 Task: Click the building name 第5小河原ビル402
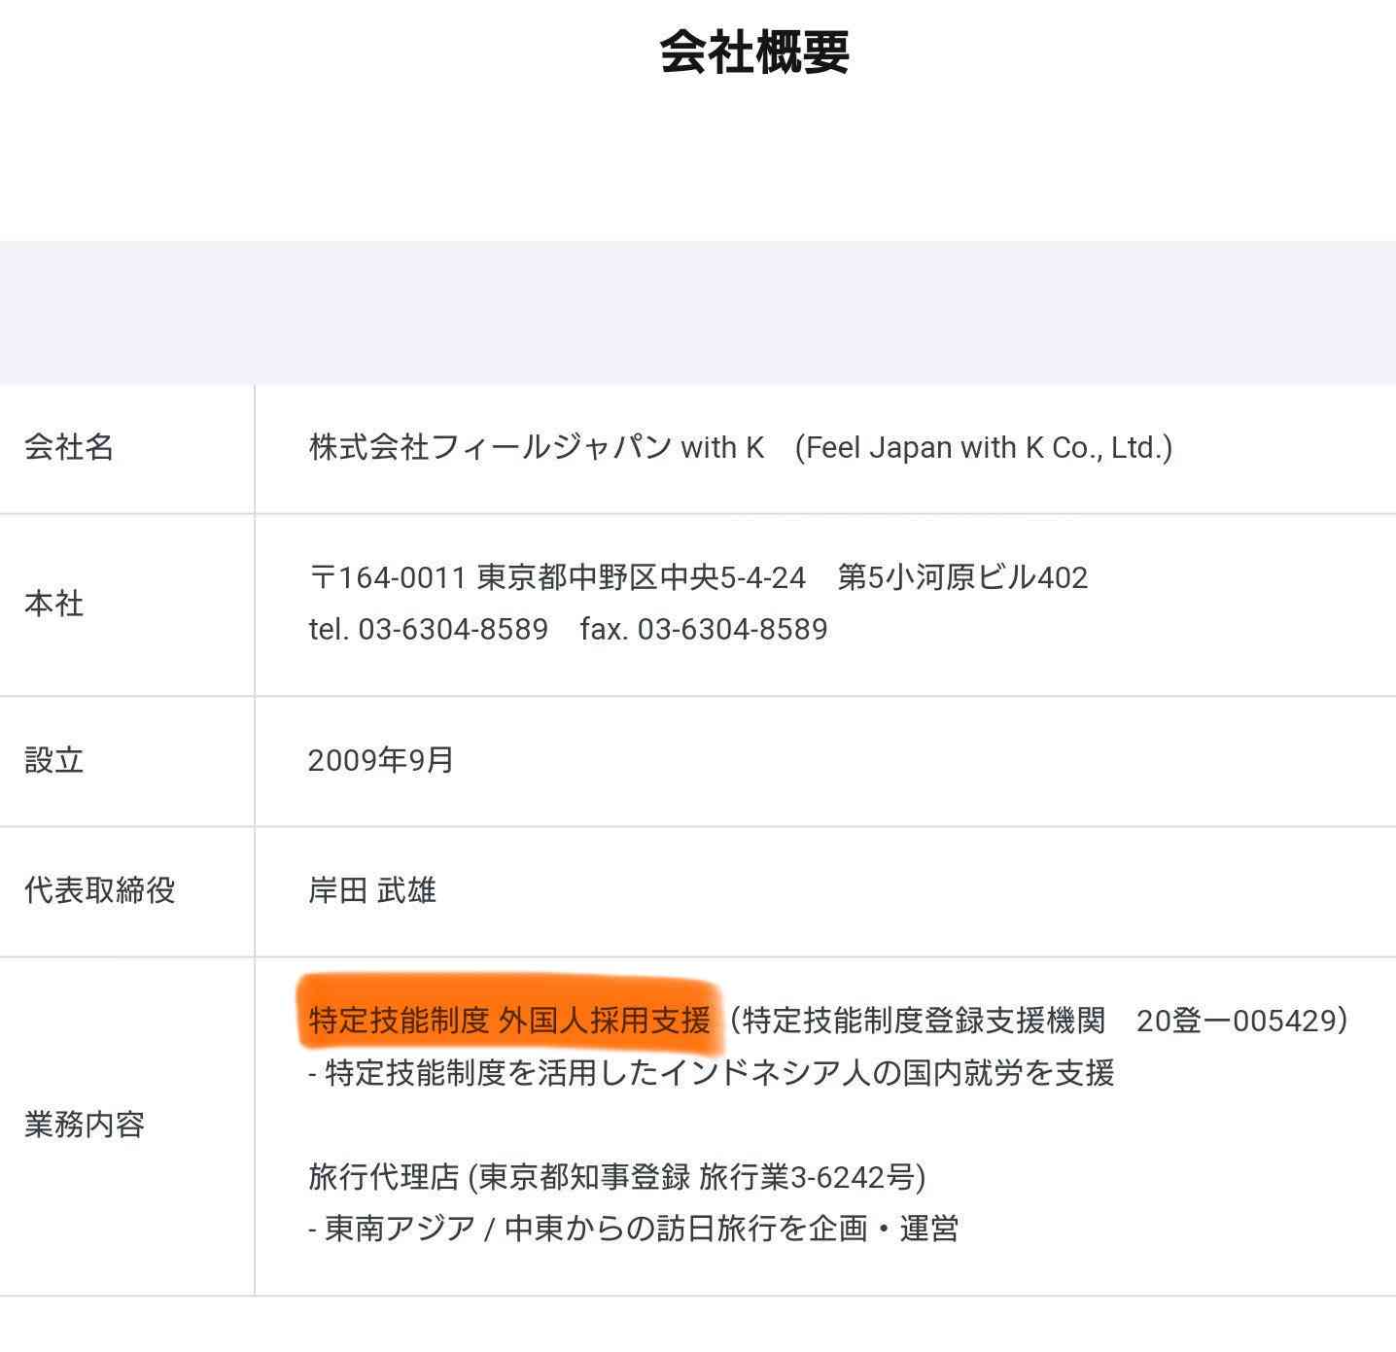962,577
